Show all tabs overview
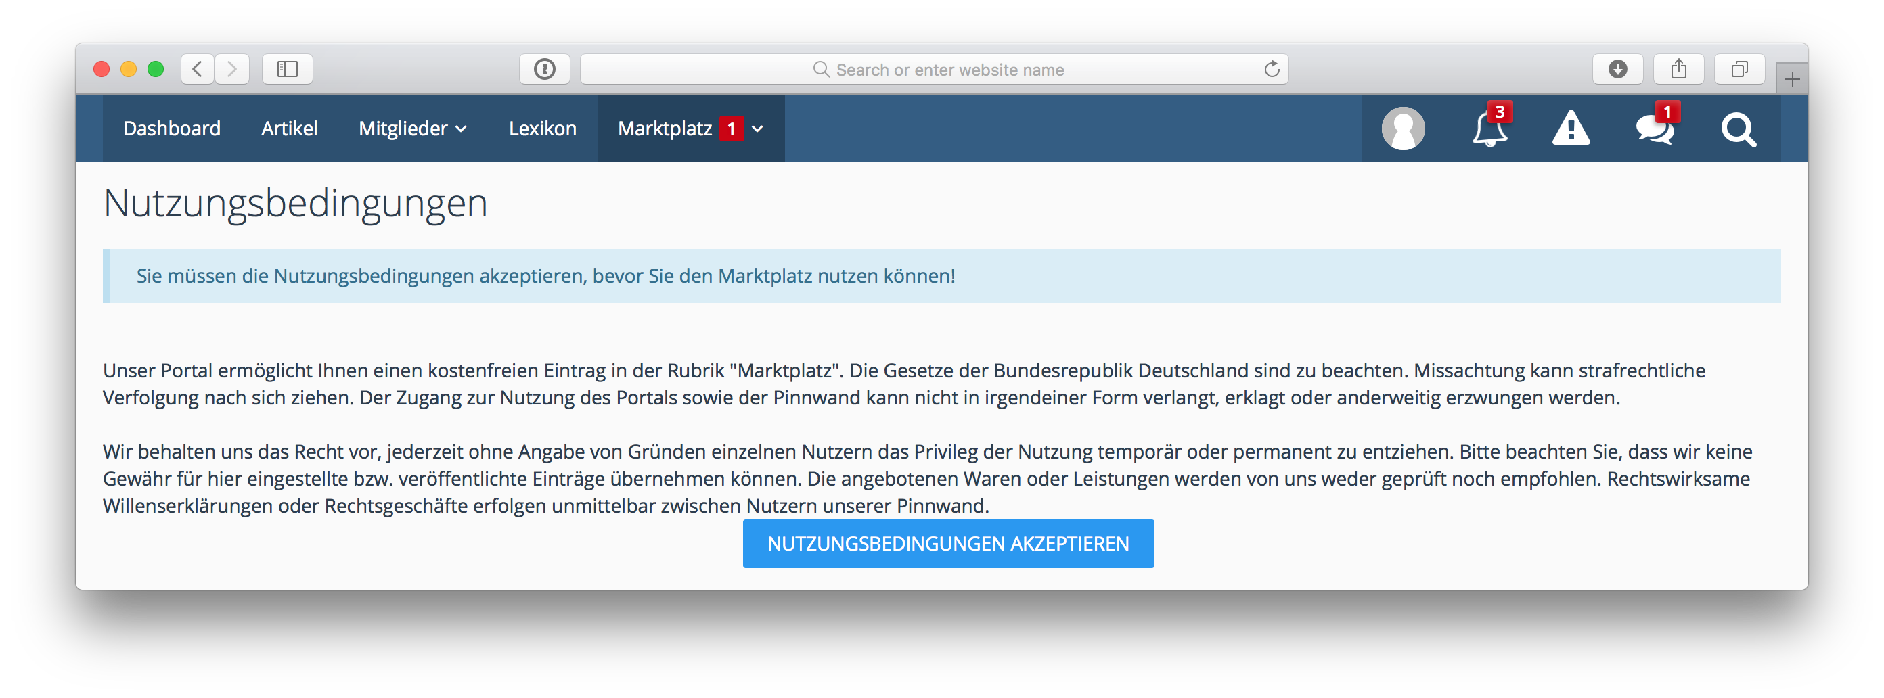The height and width of the screenshot is (698, 1884). tap(1739, 69)
